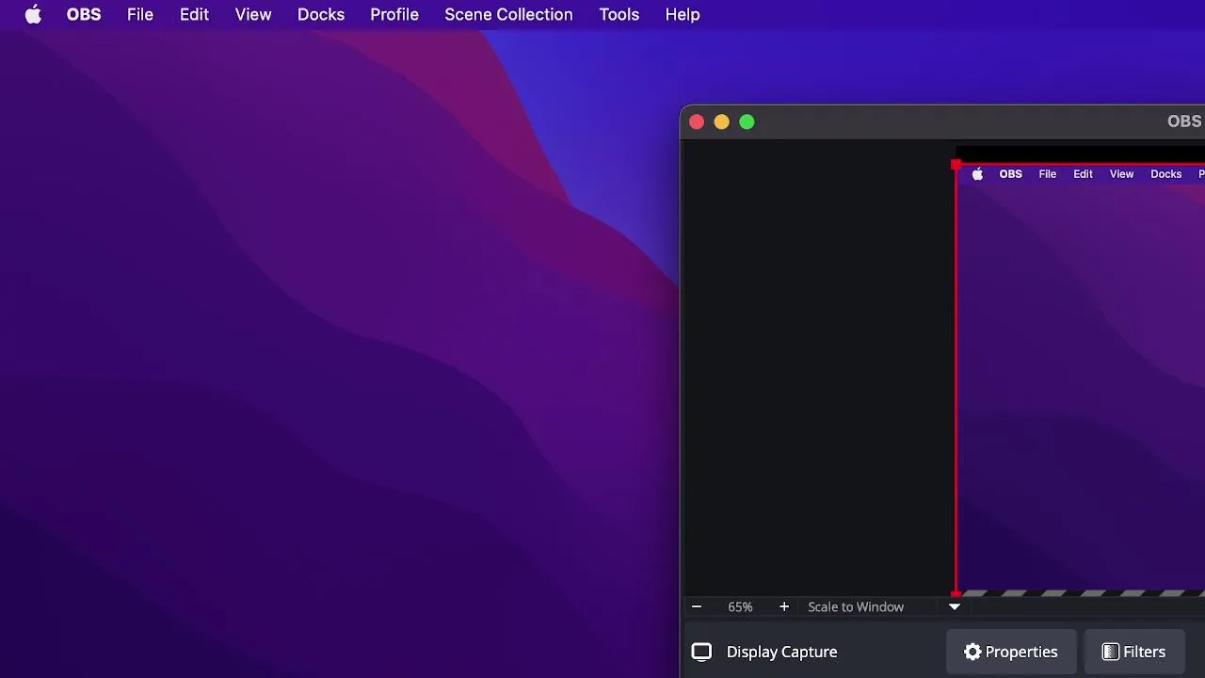
Task: Open the Docks menu
Action: [x=321, y=14]
